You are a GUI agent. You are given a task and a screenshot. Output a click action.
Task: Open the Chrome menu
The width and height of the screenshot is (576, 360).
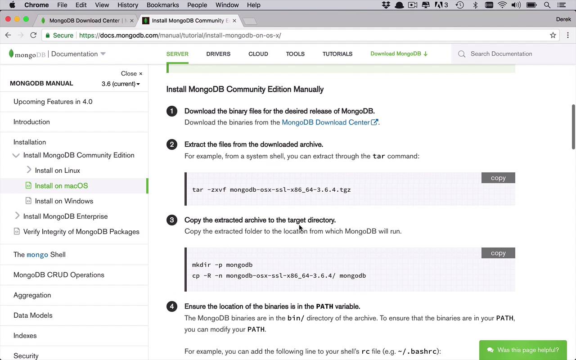tap(36, 5)
